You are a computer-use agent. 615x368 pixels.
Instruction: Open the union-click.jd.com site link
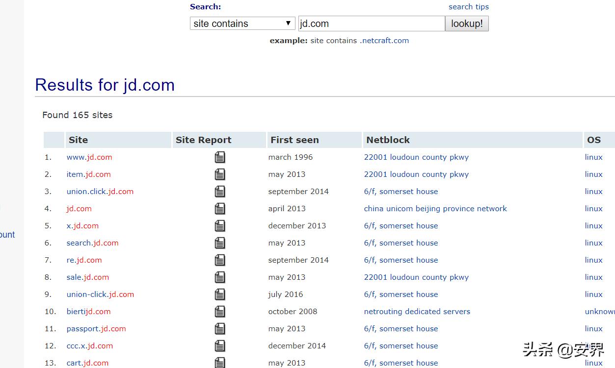point(100,294)
